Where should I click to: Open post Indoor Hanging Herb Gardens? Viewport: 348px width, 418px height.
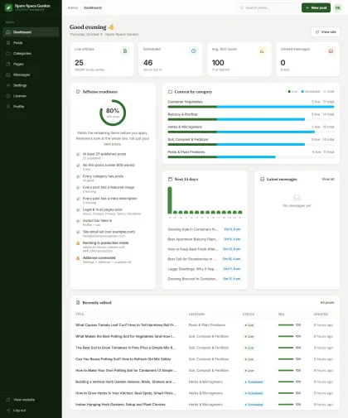click(120, 405)
